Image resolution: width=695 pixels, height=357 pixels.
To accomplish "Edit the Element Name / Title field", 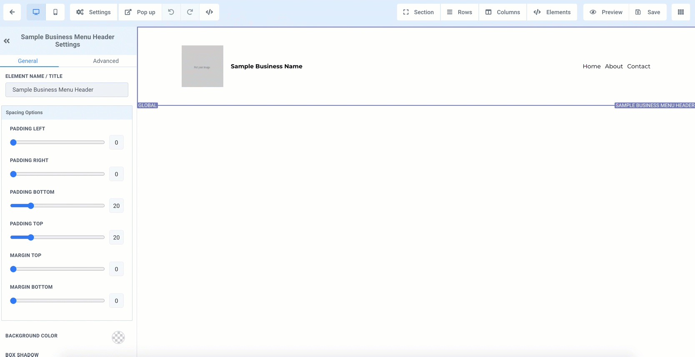I will click(x=67, y=90).
